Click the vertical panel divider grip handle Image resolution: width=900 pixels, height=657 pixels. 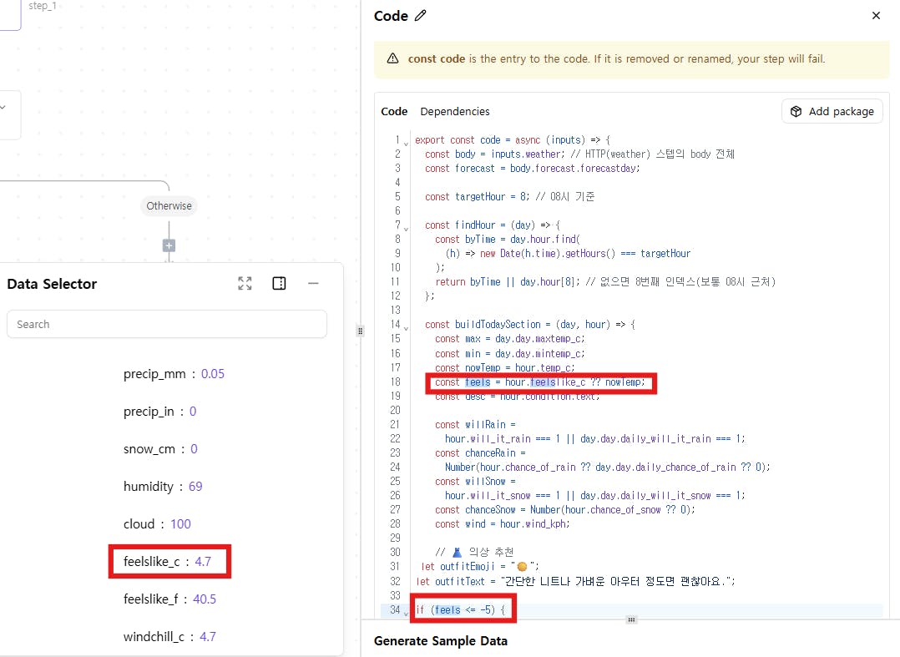(x=360, y=331)
